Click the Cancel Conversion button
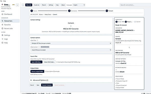Image resolution: width=151 pixels, height=94 pixels. (59, 85)
